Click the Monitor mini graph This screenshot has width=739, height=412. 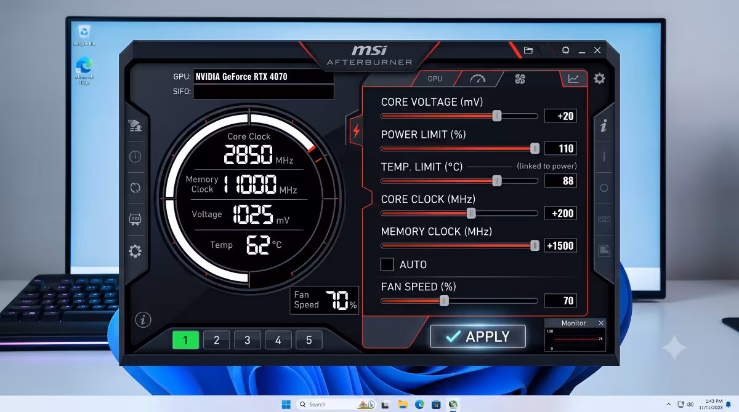coord(575,339)
